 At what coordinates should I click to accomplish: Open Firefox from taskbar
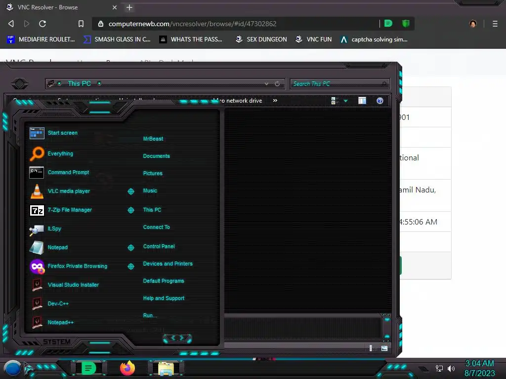pyautogui.click(x=127, y=368)
